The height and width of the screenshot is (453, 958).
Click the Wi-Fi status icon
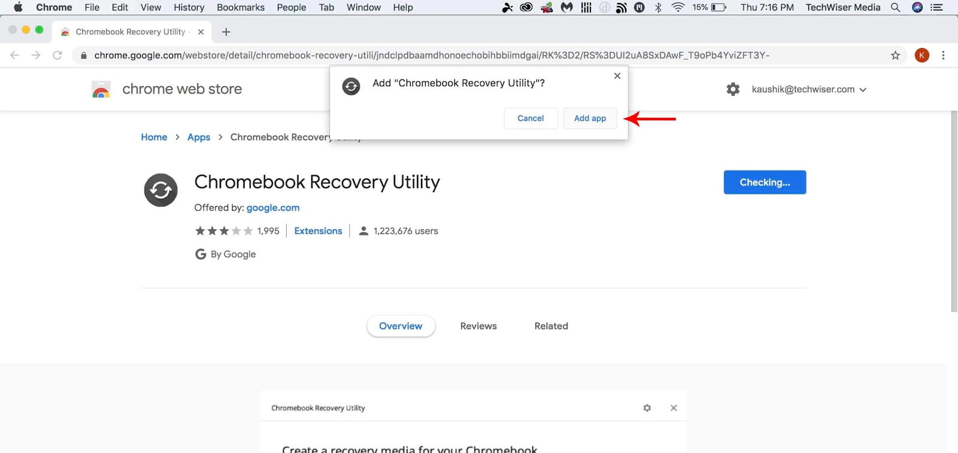[678, 7]
